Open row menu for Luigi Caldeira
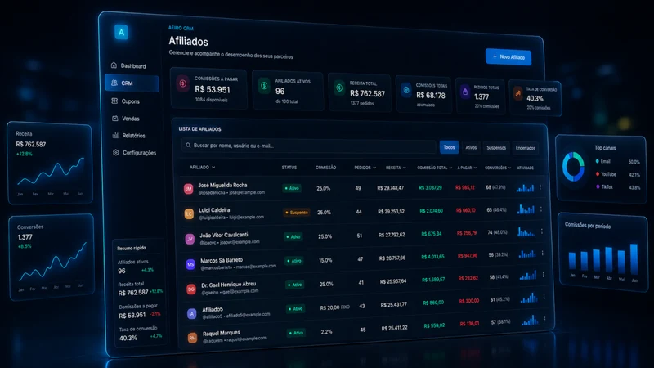 pyautogui.click(x=541, y=209)
